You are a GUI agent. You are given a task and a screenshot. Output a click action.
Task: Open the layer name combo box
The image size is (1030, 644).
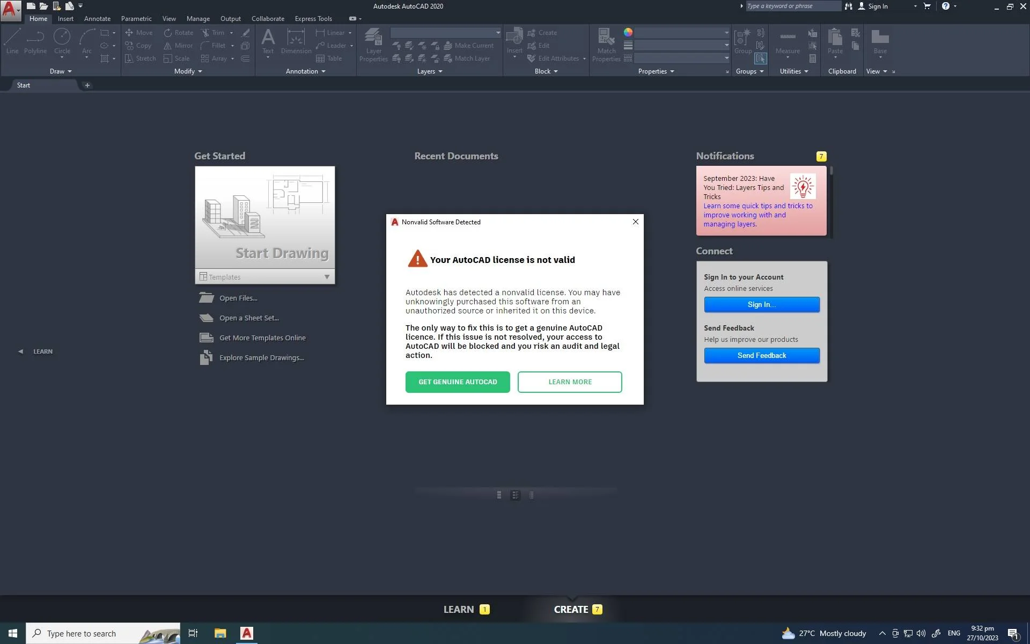(446, 33)
